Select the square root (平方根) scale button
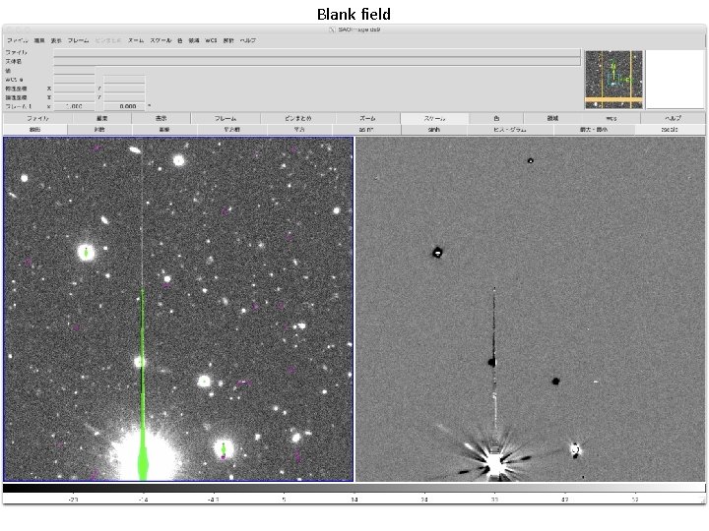709x531 pixels. click(232, 130)
